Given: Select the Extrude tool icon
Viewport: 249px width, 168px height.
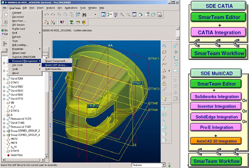Looking at the screenshot, I should (x=175, y=46).
